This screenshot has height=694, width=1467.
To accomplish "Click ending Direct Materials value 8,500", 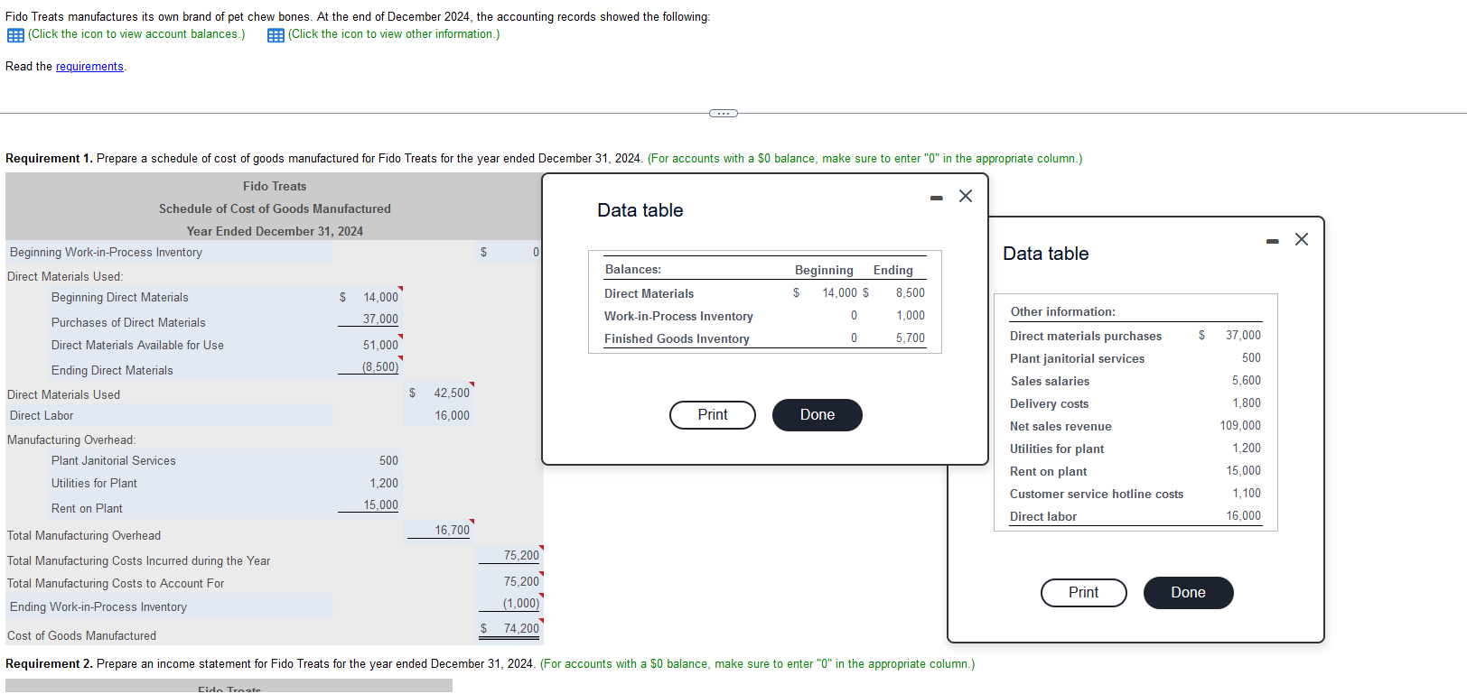I will (x=910, y=293).
